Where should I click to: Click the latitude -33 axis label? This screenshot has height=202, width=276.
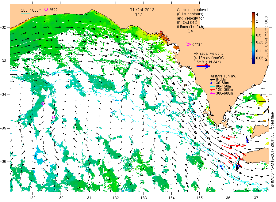click(x=3, y=61)
